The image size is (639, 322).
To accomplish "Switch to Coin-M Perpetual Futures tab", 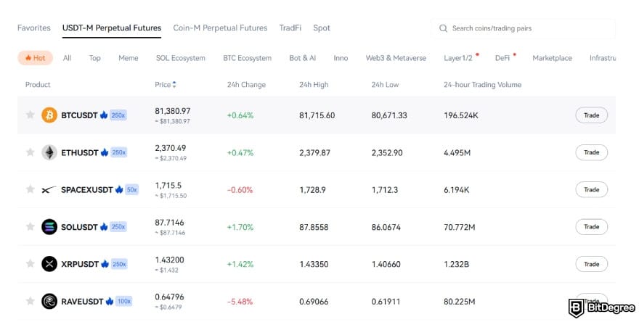I will pyautogui.click(x=220, y=28).
